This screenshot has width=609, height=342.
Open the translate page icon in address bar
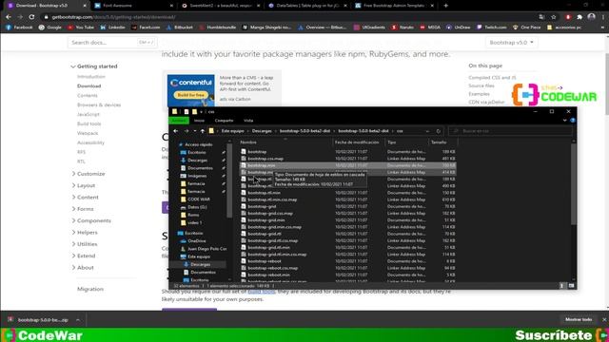pos(541,17)
